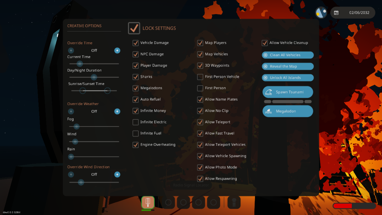Uncheck NPC Damage
The image size is (382, 215).
tap(136, 54)
